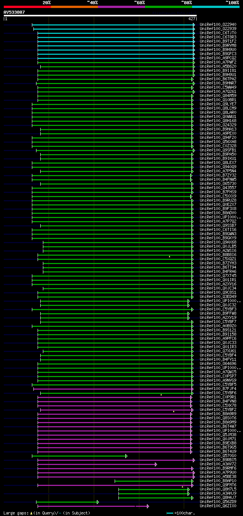Click the short green alignment bar for Q570G0
Viewport: 243px width, 516px height.
point(79,455)
